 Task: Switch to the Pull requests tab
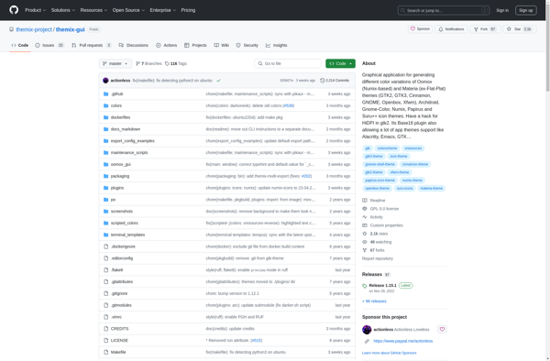click(x=91, y=45)
